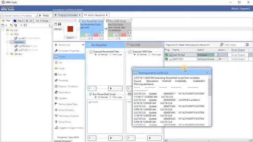
Task: Select LUC10-CL4 computer in tree
Action: [x=24, y=46]
